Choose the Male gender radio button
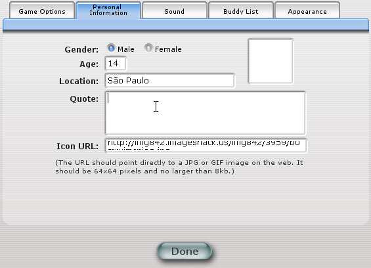Viewport: 371px width, 268px height. [x=111, y=48]
